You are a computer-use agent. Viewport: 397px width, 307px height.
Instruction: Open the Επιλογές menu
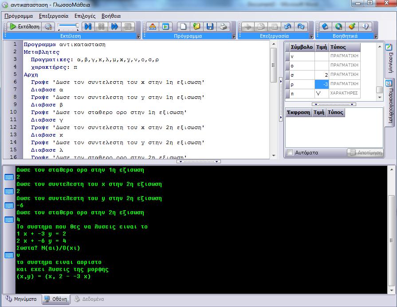85,16
